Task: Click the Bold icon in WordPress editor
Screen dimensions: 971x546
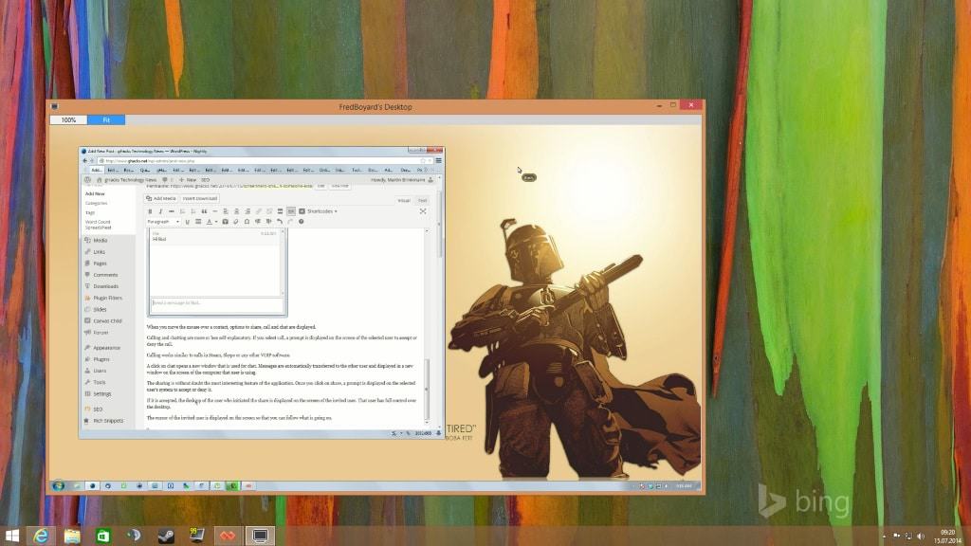Action: [150, 211]
